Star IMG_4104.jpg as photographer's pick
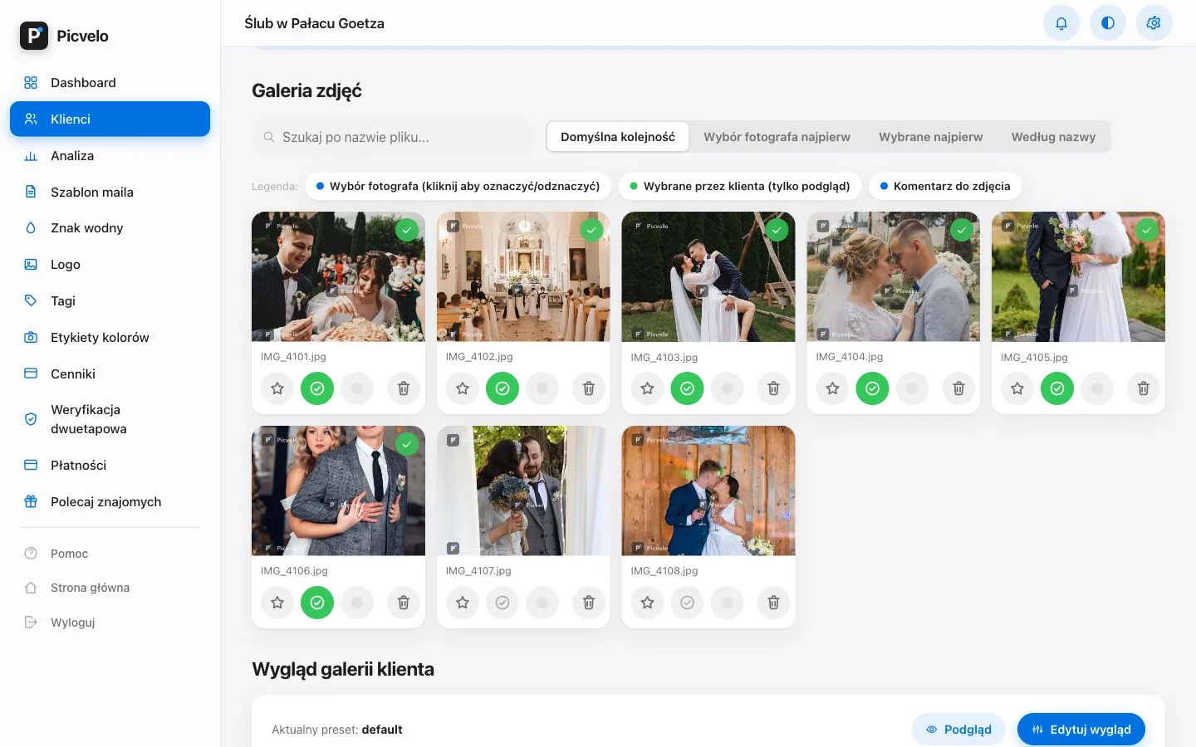The image size is (1196, 747). pos(832,388)
